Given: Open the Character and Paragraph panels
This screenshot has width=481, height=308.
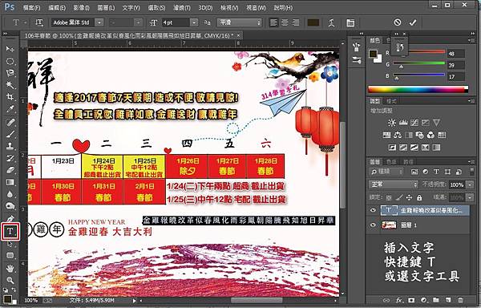Looking at the screenshot, I should point(350,22).
